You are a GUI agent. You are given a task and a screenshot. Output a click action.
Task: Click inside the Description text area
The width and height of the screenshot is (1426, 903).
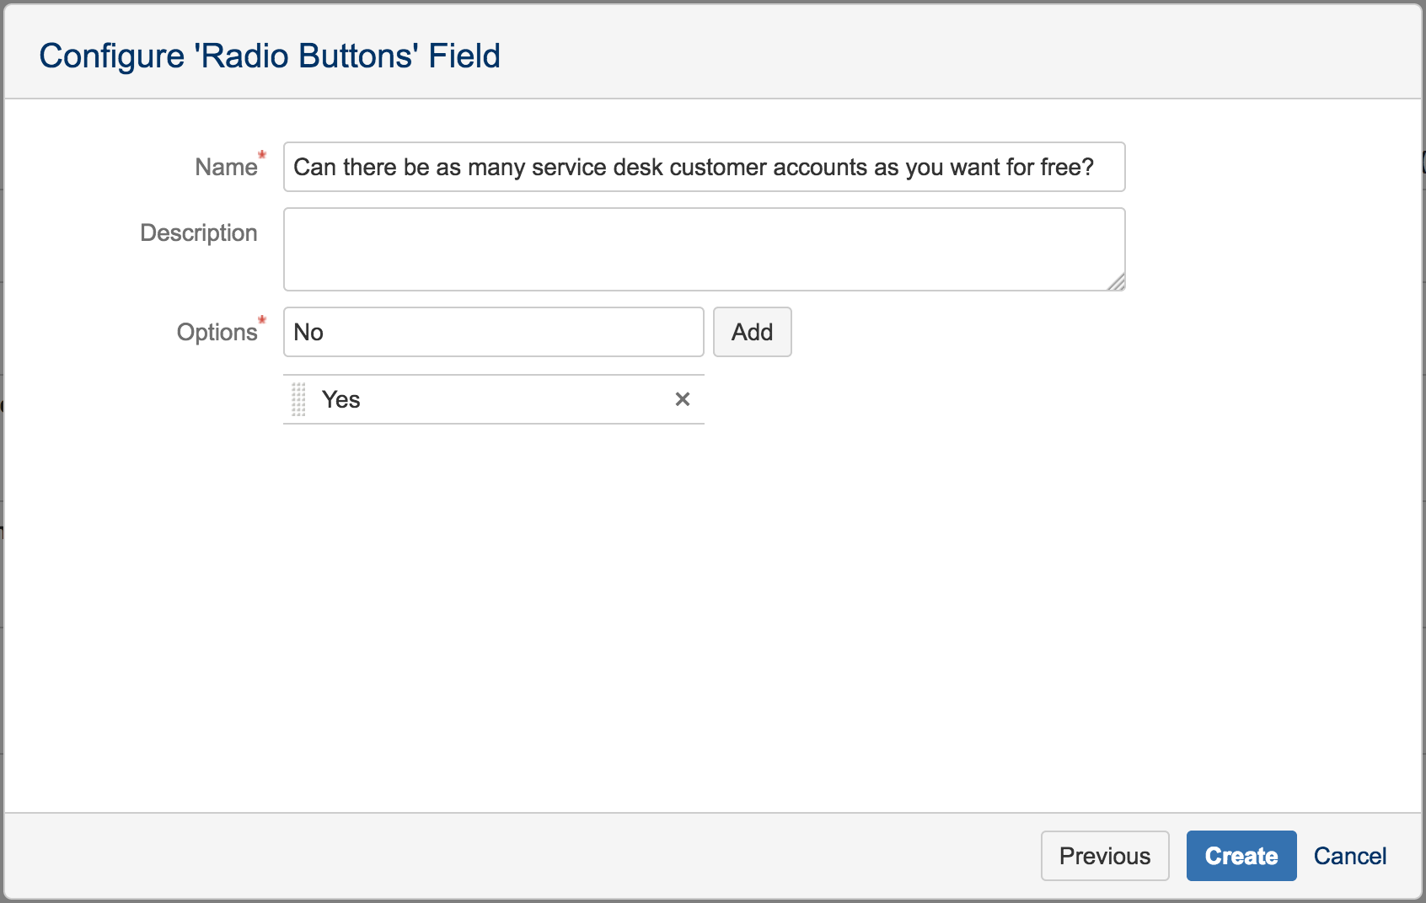[x=705, y=249]
